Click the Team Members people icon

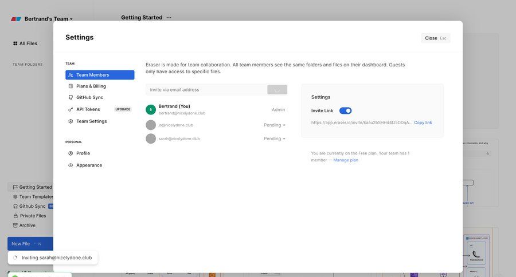coord(71,75)
